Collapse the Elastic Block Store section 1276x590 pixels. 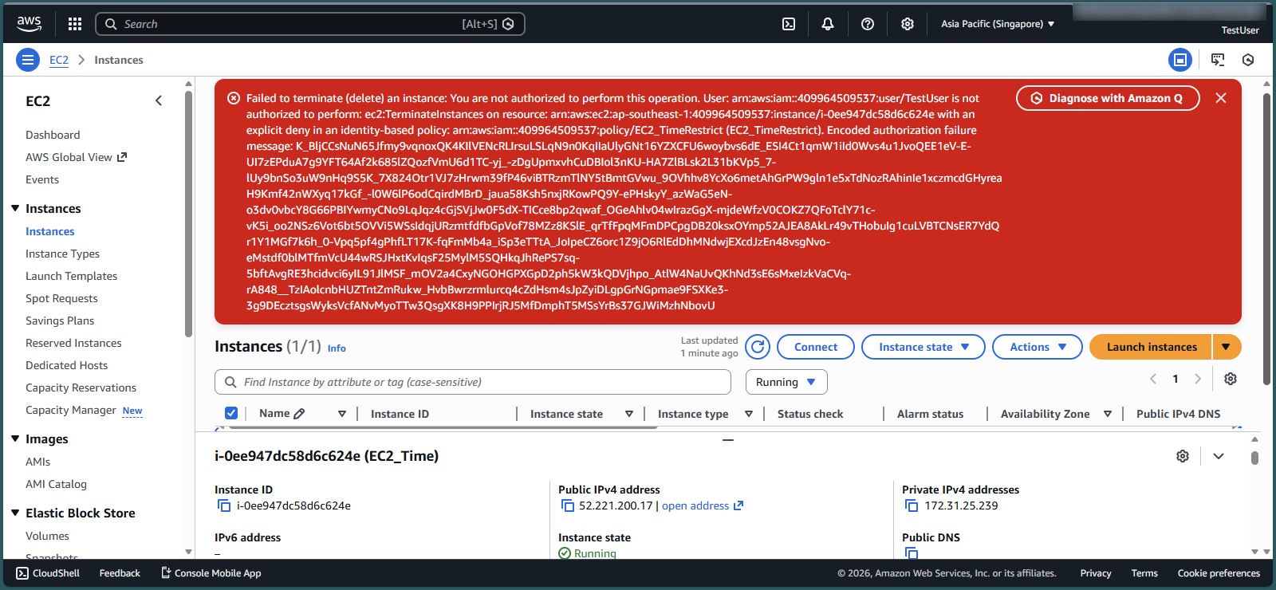[15, 513]
